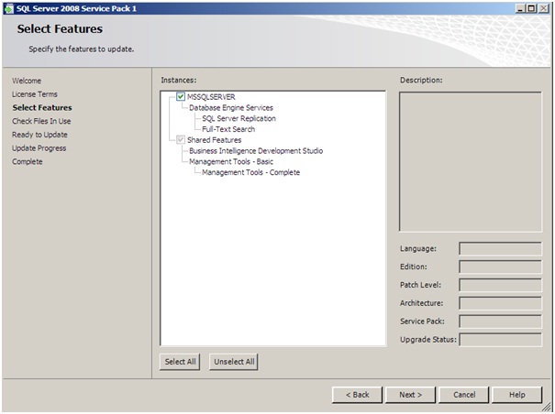Click the Update Progress step
This screenshot has height=414, width=555.
click(x=39, y=148)
